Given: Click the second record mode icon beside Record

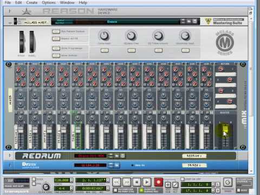Looking at the screenshot, I should click(175, 185).
